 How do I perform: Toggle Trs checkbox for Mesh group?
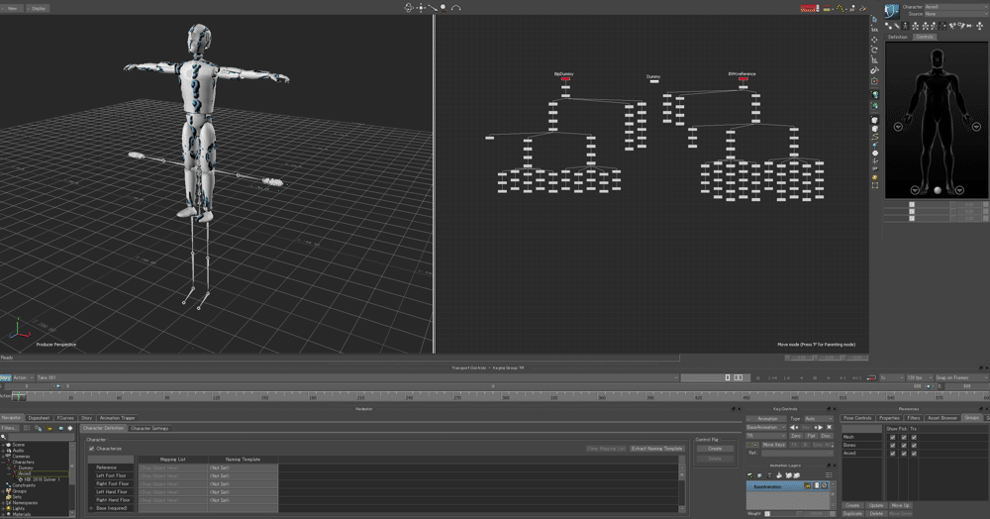914,437
